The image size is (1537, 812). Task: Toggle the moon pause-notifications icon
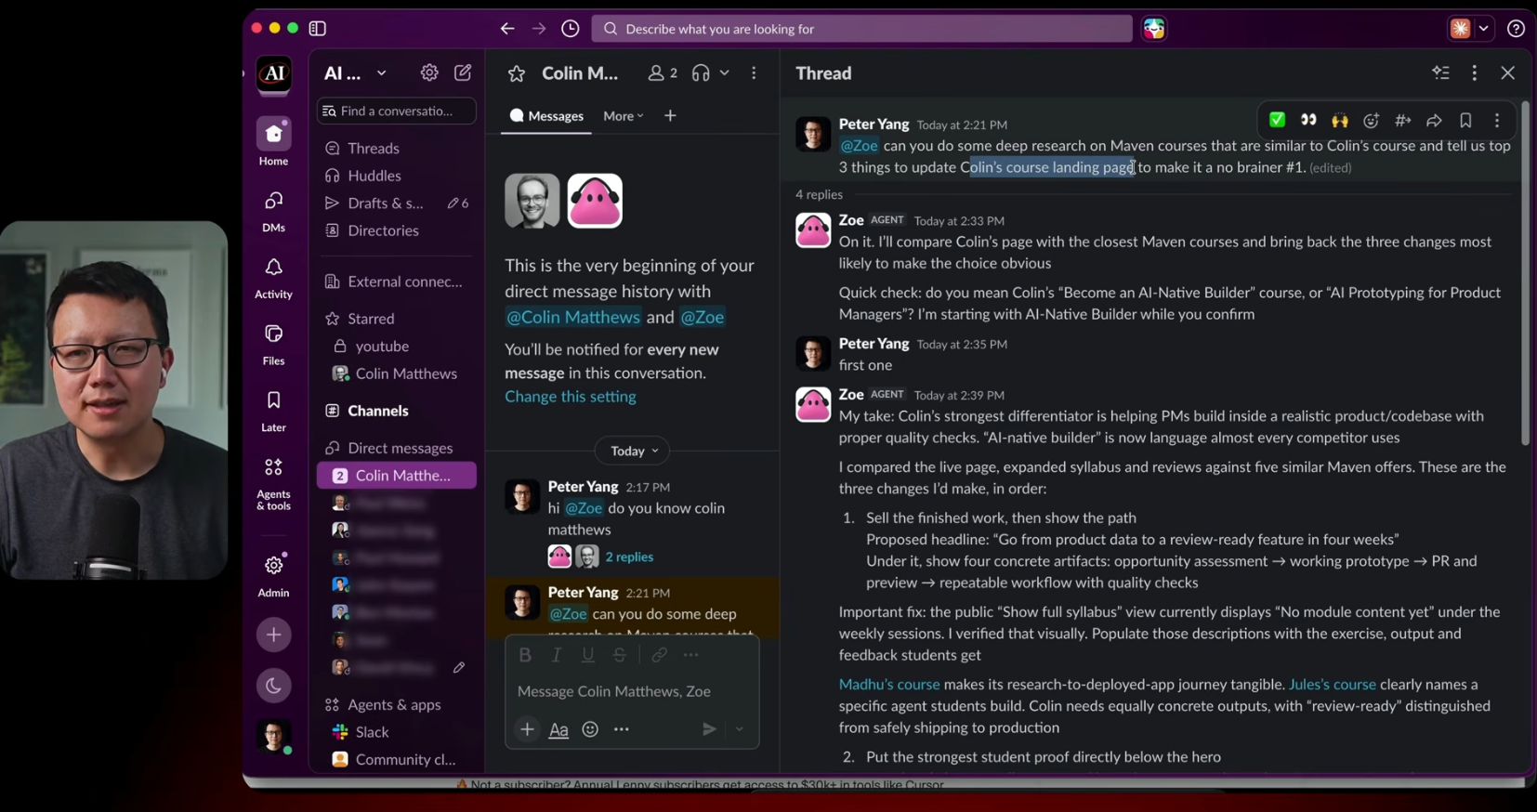click(x=274, y=686)
